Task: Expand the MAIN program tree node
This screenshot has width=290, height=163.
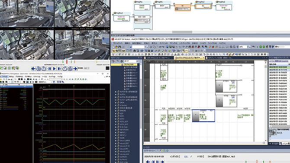Action: [116, 138]
